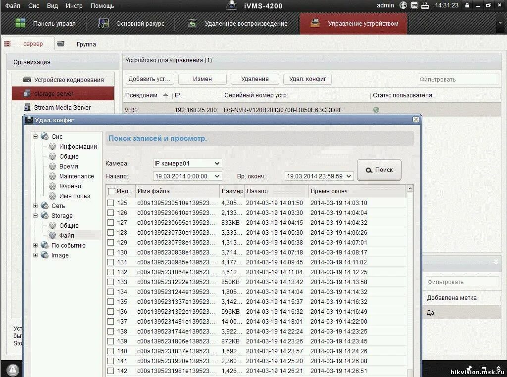Click the lock icon in title bar

pos(467,5)
